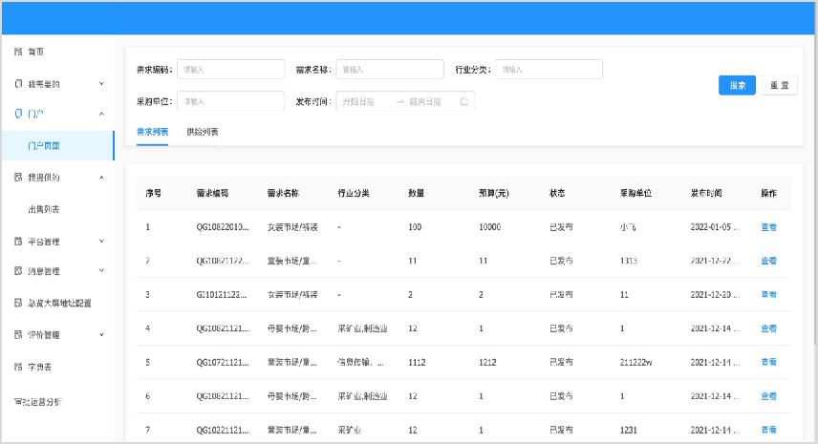This screenshot has width=818, height=444.
Task: Click the 平台管理 sidebar icon
Action: (x=18, y=242)
